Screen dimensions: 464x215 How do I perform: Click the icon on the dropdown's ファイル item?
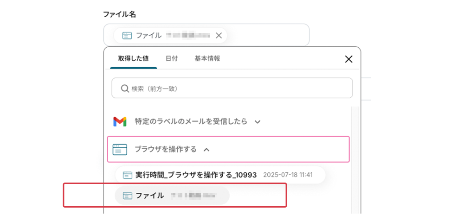pos(128,196)
